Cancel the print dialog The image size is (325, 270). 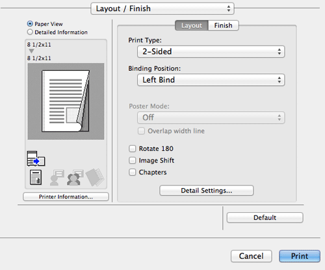click(x=252, y=256)
